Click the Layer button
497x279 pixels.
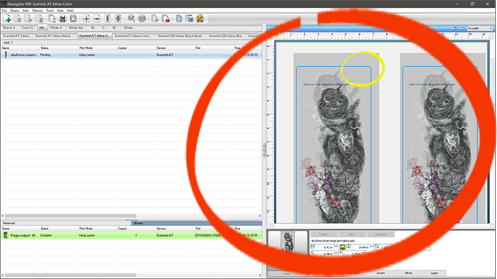tap(434, 273)
